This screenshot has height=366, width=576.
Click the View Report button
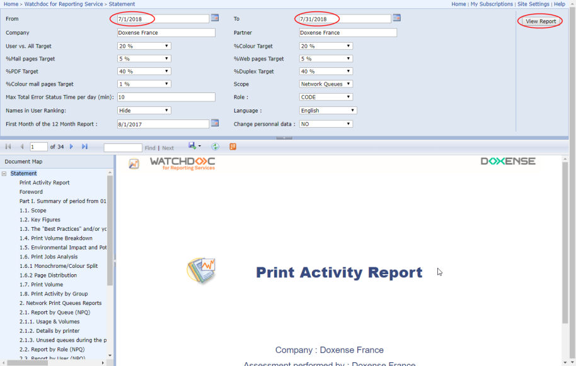tap(541, 21)
